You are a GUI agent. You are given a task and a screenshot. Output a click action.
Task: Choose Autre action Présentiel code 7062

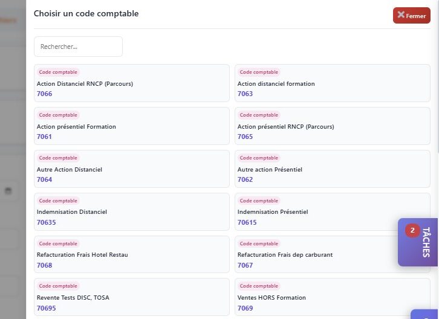[332, 169]
